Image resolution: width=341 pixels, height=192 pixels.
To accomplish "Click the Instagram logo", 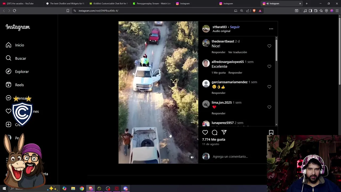I will (x=18, y=27).
